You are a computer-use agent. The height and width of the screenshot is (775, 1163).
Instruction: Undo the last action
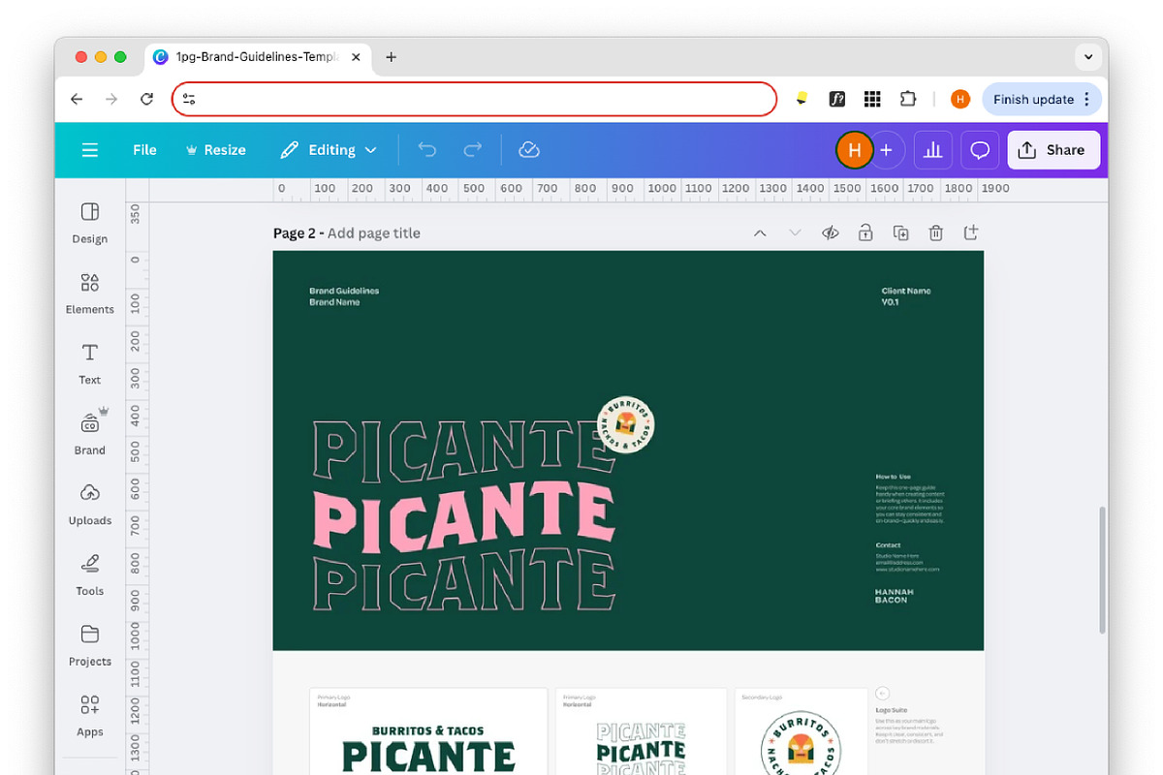tap(427, 150)
